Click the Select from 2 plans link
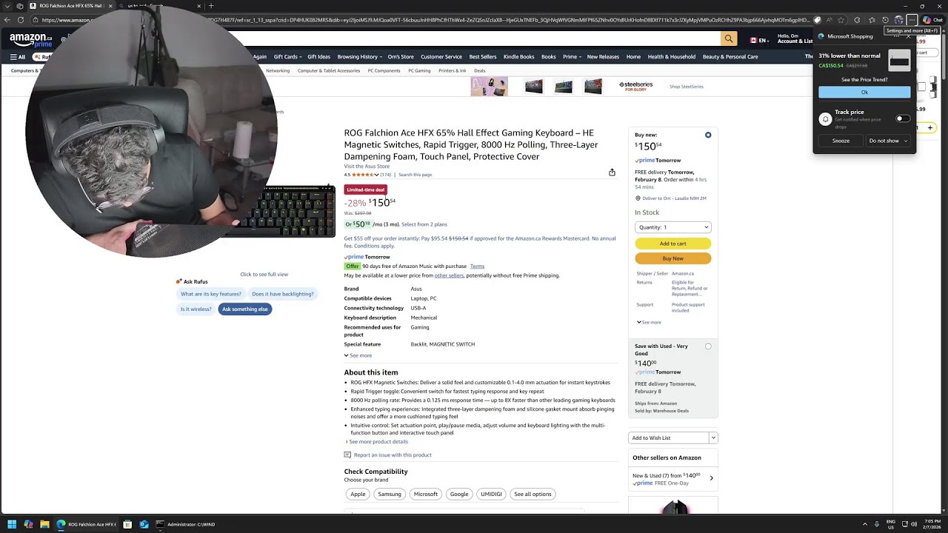948x533 pixels. pos(424,224)
